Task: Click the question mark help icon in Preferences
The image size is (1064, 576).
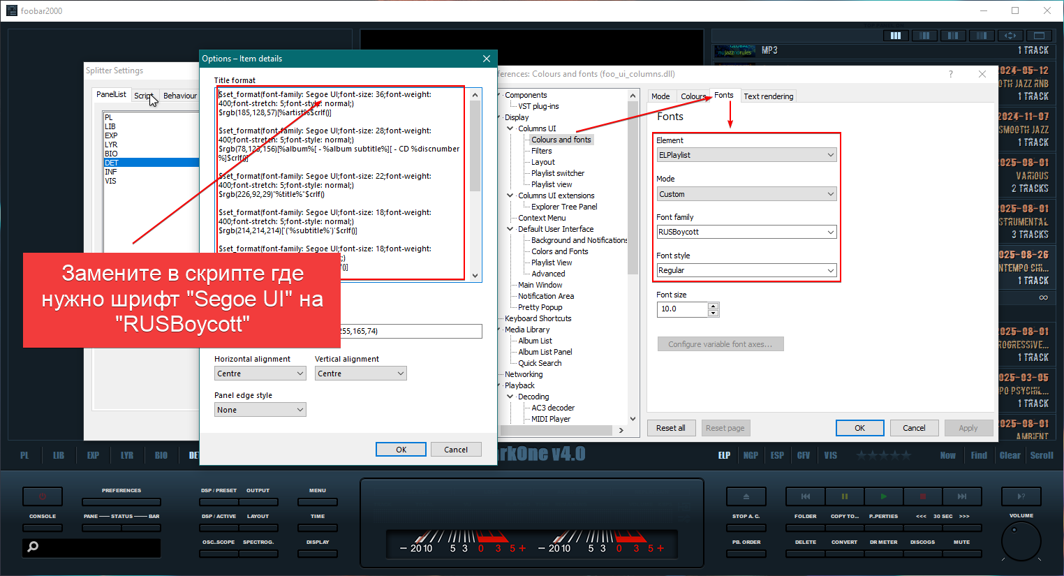Action: click(950, 74)
